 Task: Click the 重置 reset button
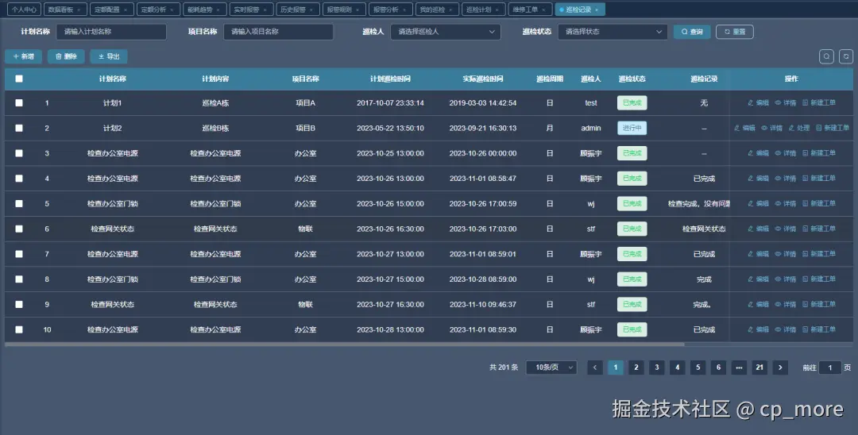pyautogui.click(x=734, y=32)
